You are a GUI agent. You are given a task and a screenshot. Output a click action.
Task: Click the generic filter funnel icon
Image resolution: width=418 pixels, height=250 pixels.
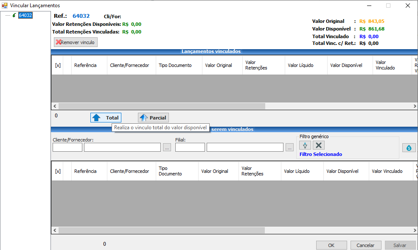305,145
